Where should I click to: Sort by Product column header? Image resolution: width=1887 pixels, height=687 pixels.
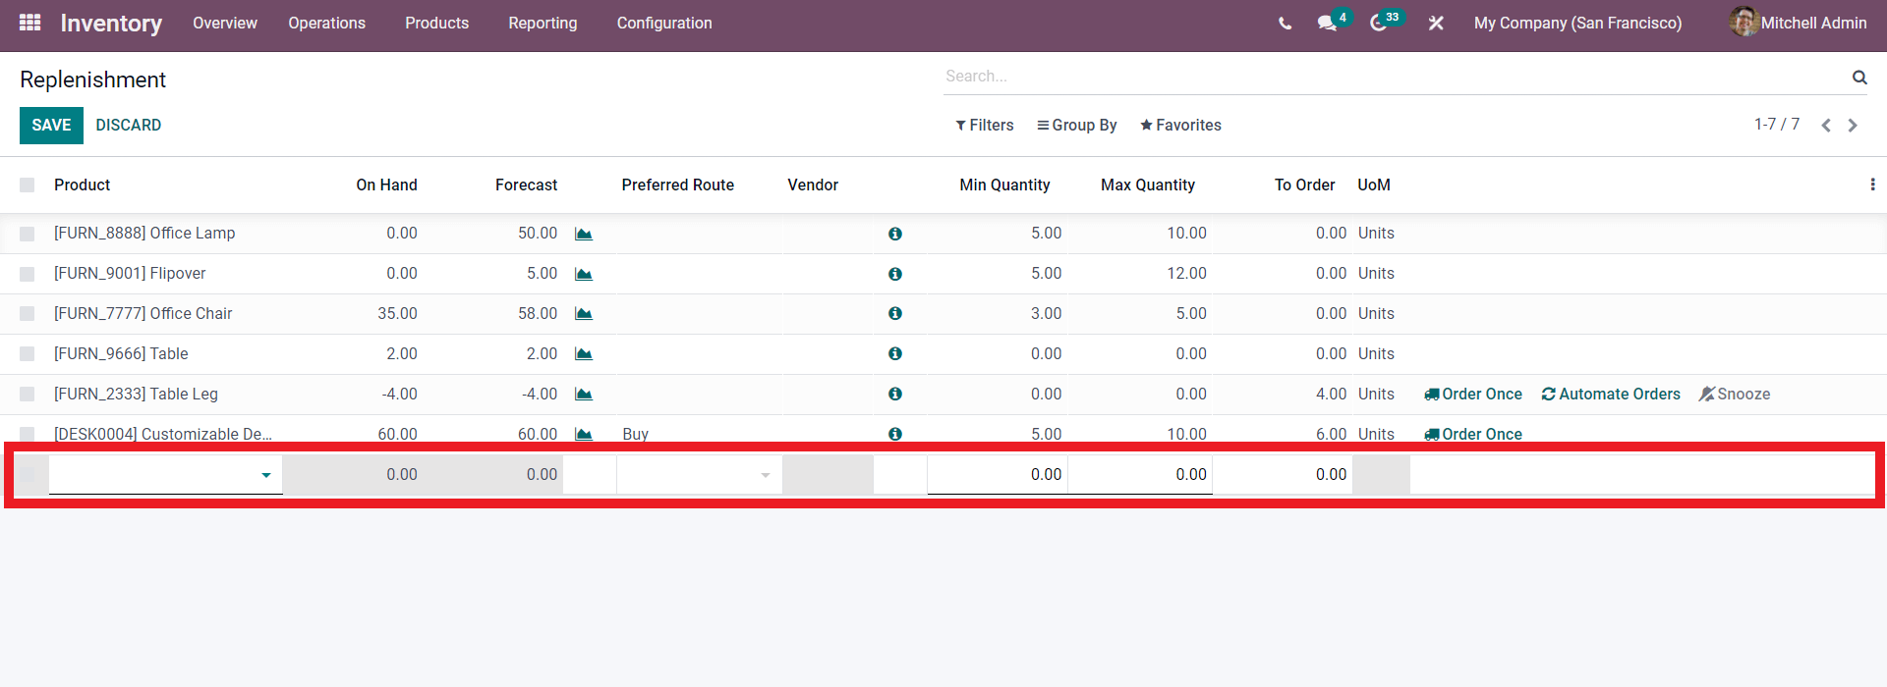(83, 185)
